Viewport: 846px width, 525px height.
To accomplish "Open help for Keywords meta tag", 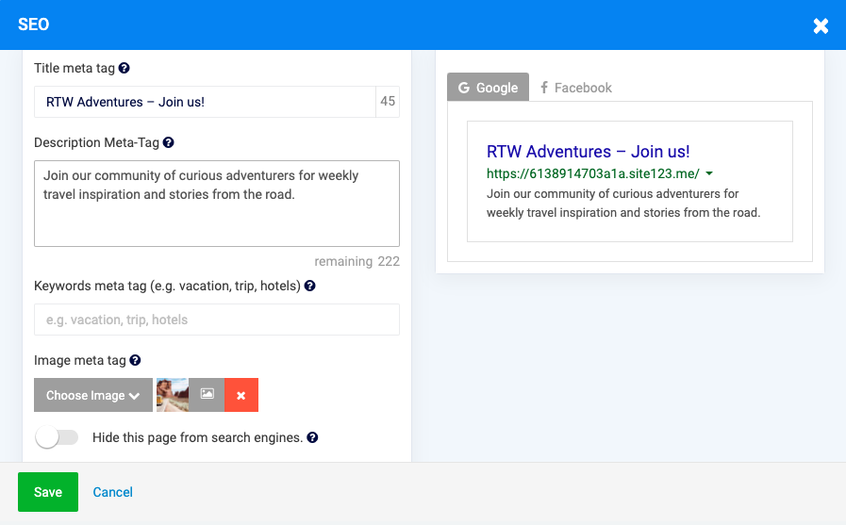I will click(309, 286).
